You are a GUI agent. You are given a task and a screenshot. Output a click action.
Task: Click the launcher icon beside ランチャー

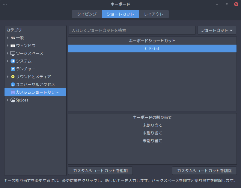click(13, 69)
